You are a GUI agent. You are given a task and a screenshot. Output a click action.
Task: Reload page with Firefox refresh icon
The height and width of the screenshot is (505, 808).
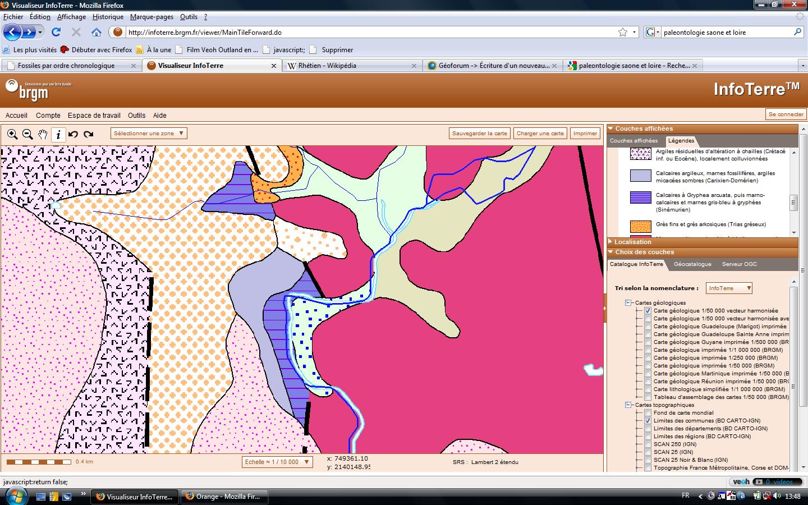click(x=56, y=32)
